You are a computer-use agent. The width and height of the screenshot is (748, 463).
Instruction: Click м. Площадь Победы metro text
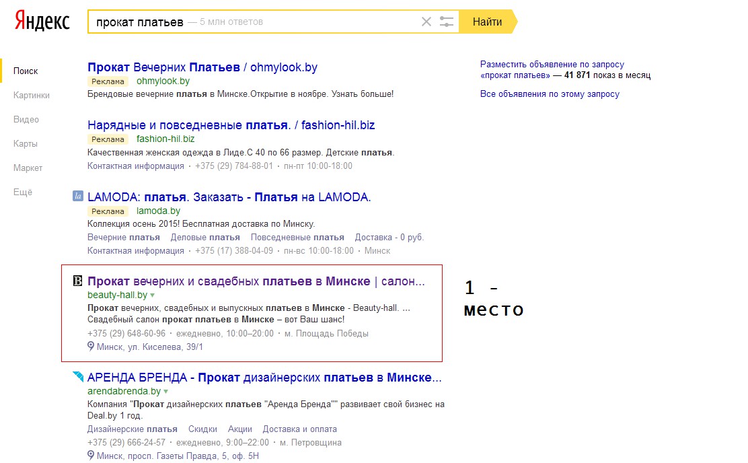[x=326, y=334]
